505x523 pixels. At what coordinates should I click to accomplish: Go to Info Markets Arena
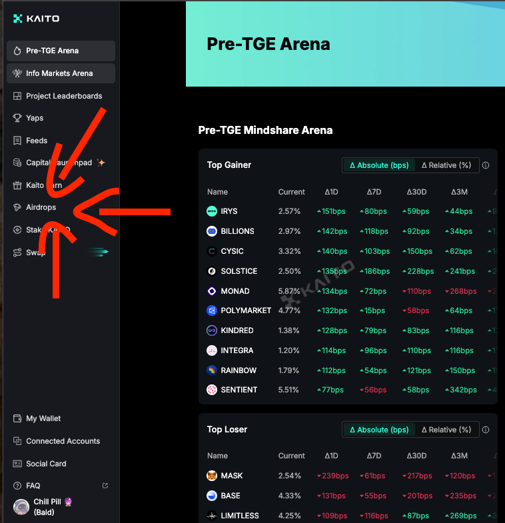(x=59, y=73)
